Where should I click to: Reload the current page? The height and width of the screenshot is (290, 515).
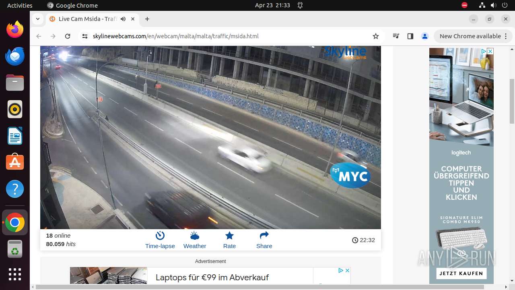point(68,36)
